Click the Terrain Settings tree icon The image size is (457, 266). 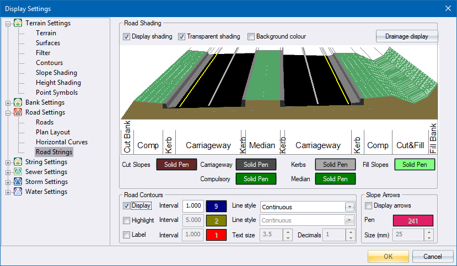[18, 23]
